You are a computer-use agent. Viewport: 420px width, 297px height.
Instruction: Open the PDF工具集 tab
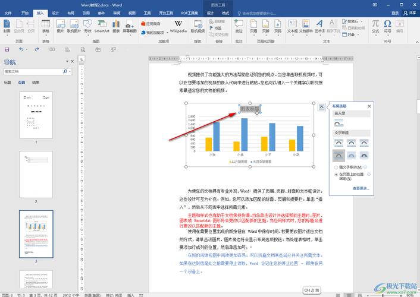tap(189, 13)
